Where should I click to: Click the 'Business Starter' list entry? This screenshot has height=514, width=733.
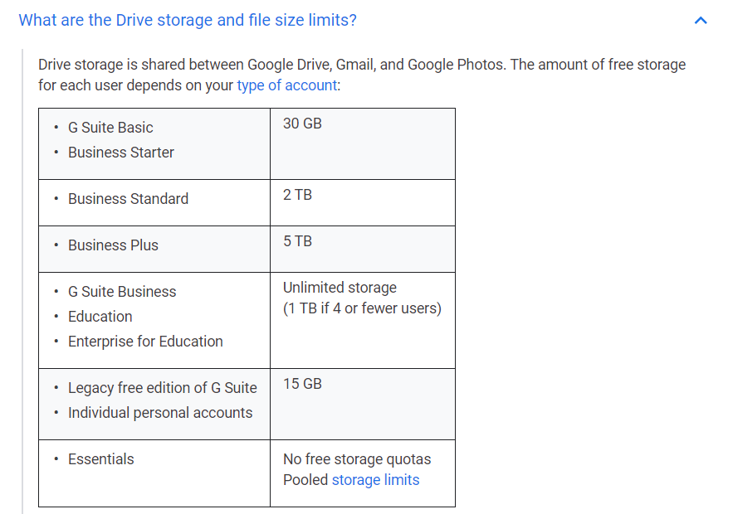coord(121,153)
